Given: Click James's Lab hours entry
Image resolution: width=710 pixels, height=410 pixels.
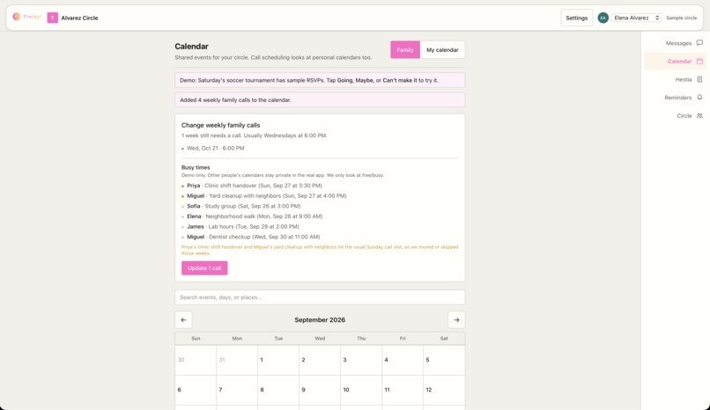Looking at the screenshot, I should (243, 226).
